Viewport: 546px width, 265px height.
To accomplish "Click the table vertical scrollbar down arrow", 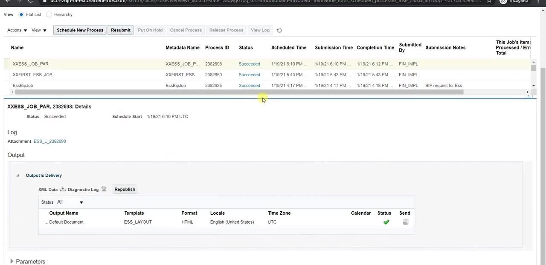I will click(x=533, y=86).
